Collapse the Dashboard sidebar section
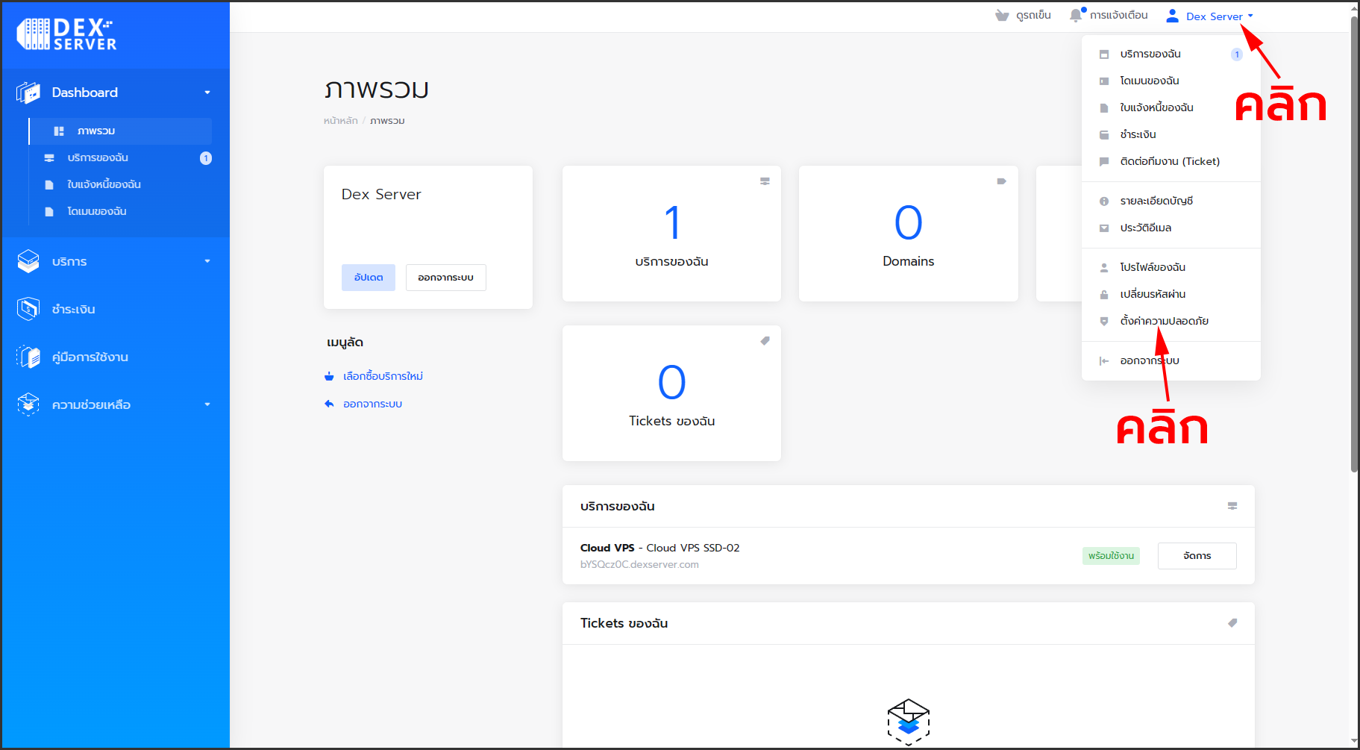 [207, 93]
